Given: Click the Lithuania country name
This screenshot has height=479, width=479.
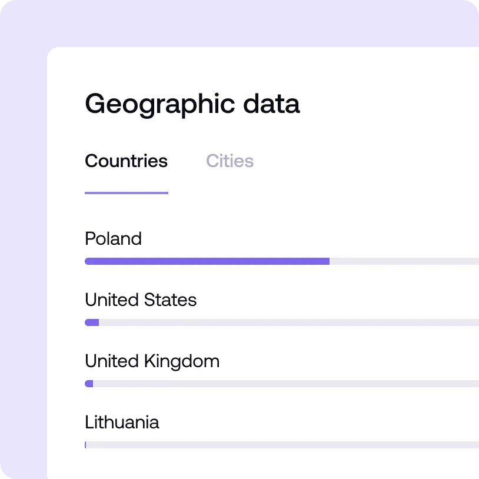Looking at the screenshot, I should tap(122, 423).
